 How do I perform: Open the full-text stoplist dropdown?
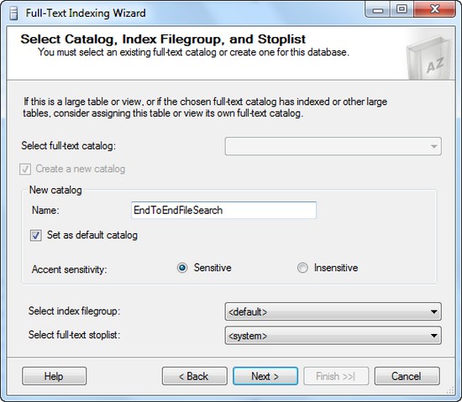(333, 336)
